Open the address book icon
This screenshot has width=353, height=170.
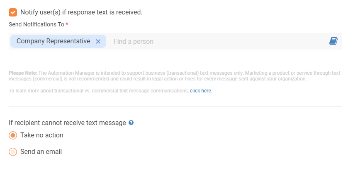tap(333, 41)
